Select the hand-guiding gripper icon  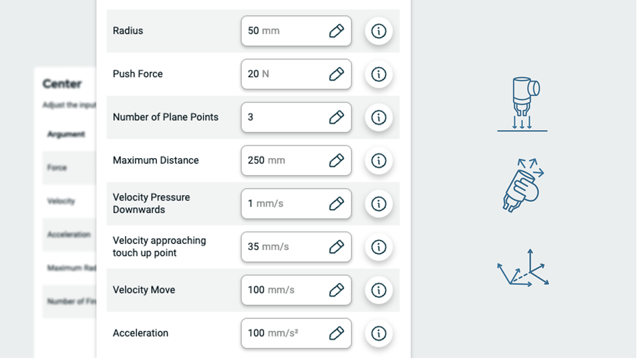[x=522, y=186]
